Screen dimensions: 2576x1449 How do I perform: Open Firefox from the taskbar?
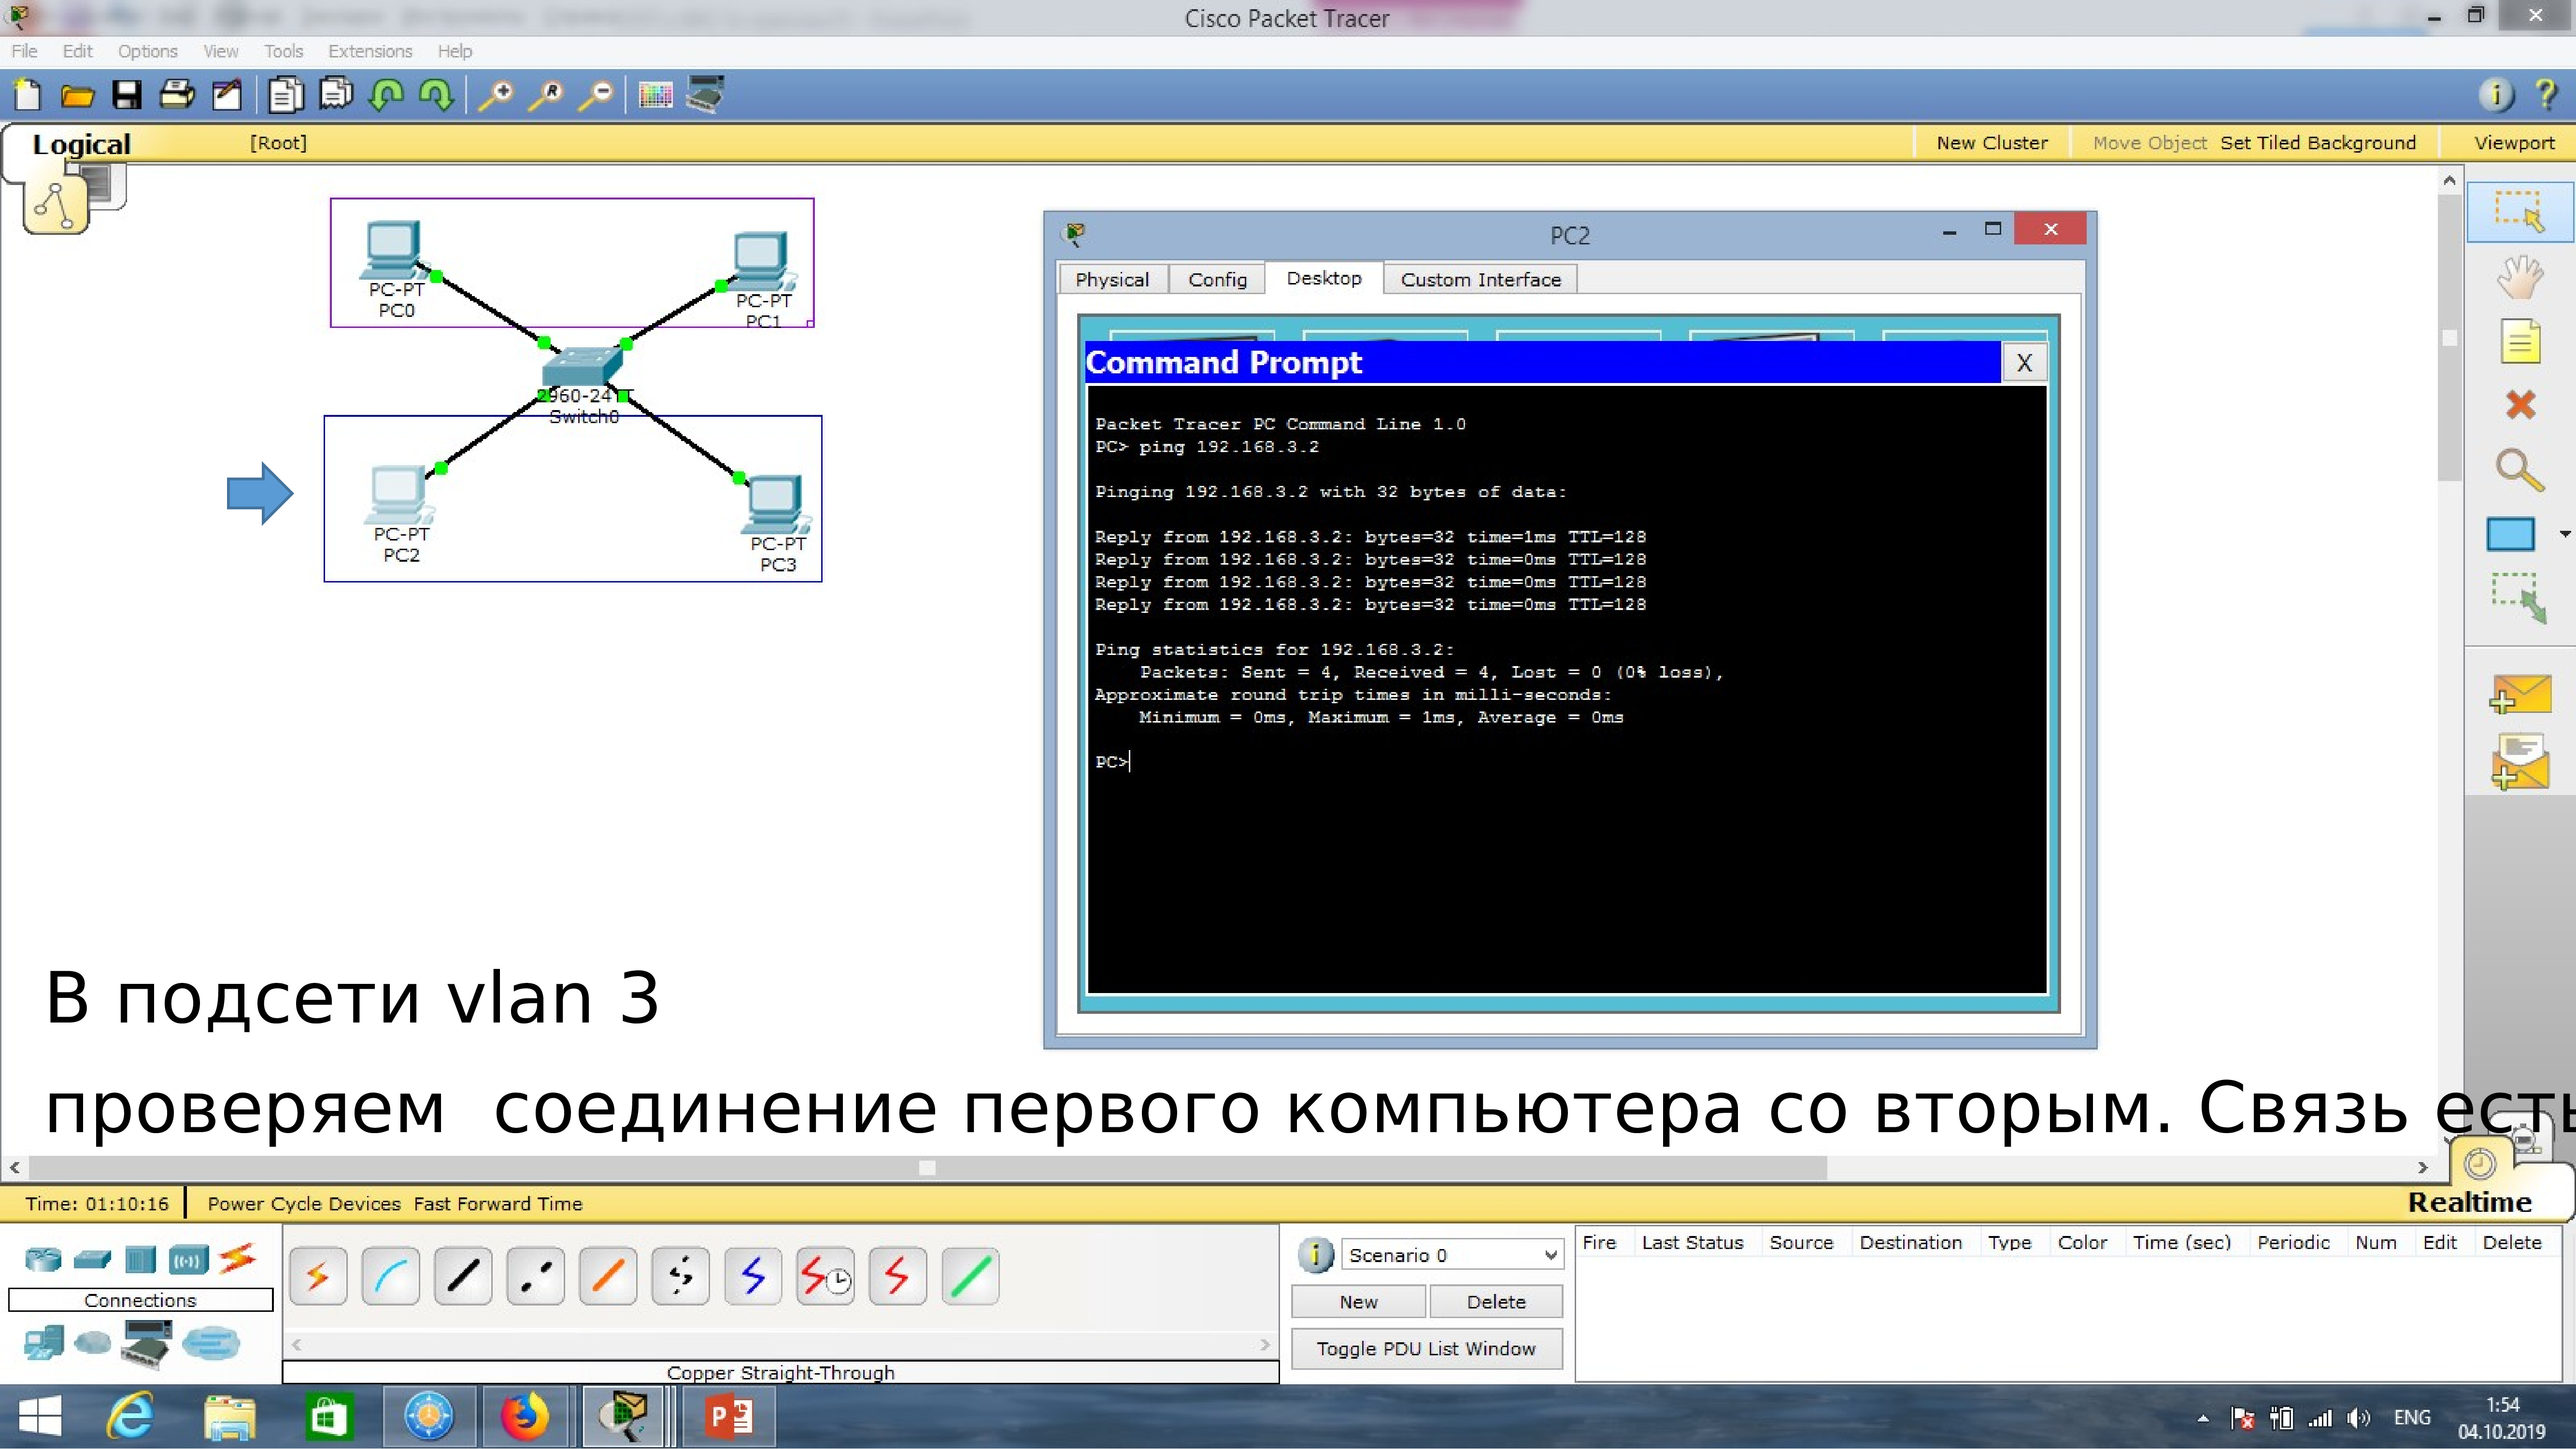click(524, 1417)
